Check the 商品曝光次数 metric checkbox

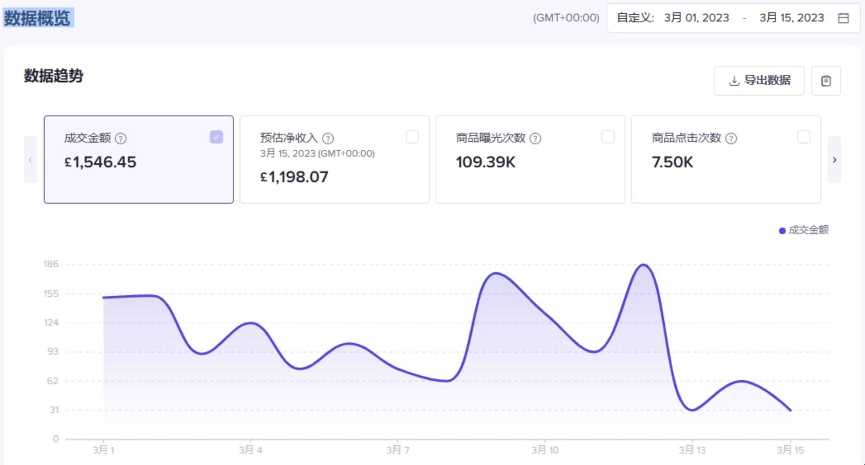pyautogui.click(x=608, y=137)
